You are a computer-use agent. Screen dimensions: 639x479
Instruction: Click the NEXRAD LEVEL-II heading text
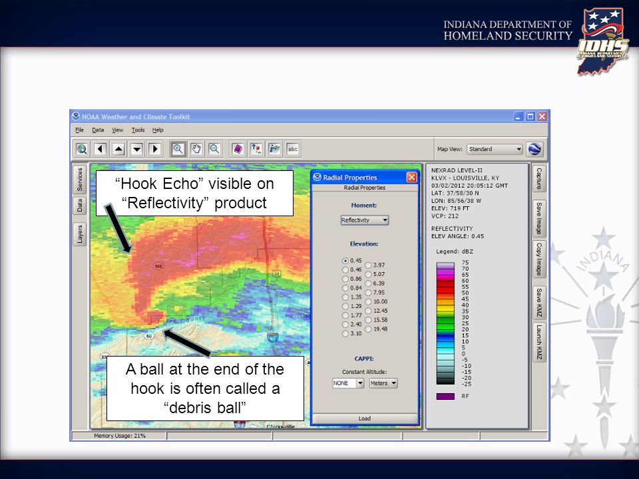click(457, 170)
